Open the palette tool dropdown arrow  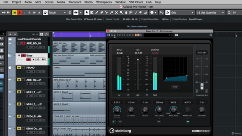coord(155,12)
